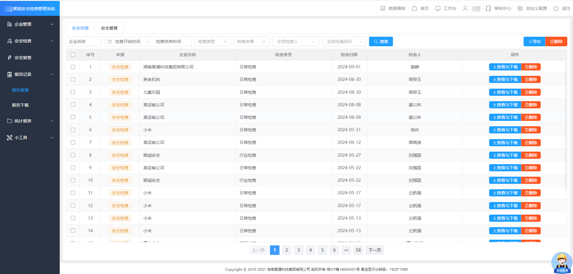Screen dimensions: 573x274
Task: Go to page 58 in pagination
Action: (x=358, y=250)
